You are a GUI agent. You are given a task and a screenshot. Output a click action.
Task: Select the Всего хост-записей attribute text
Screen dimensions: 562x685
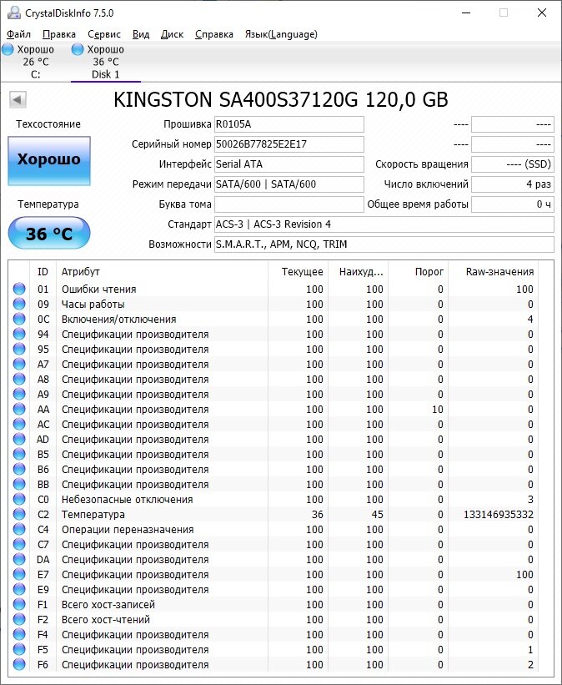108,605
